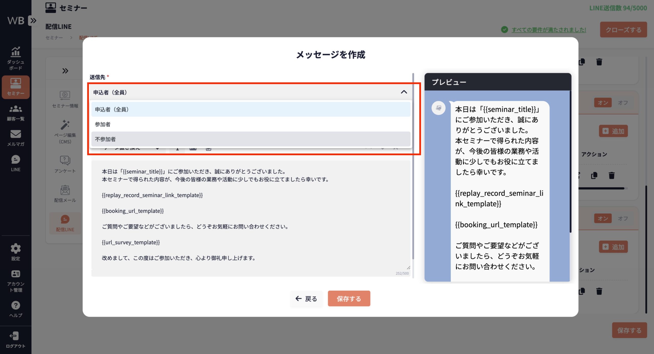This screenshot has height=354, width=654.
Task: Open 設定 gear icon
Action: click(16, 248)
